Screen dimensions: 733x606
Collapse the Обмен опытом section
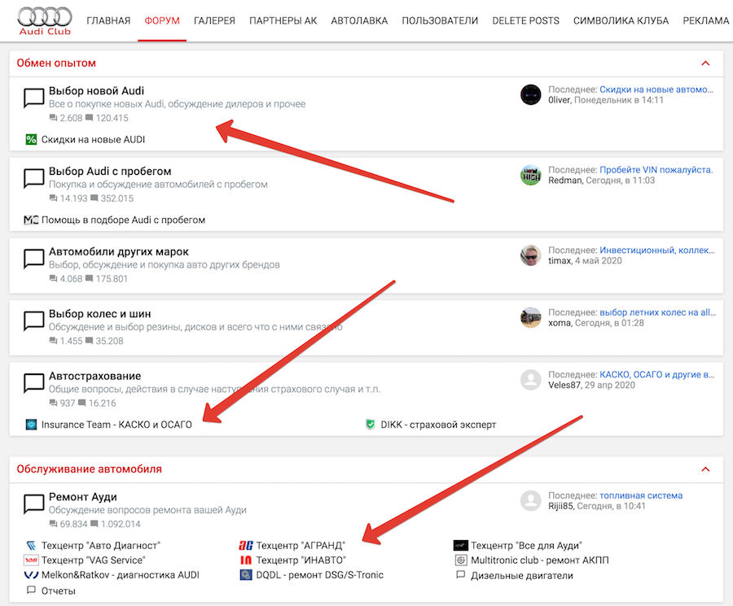pos(705,63)
